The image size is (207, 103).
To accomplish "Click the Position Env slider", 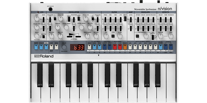I will pyautogui.click(x=98, y=24).
